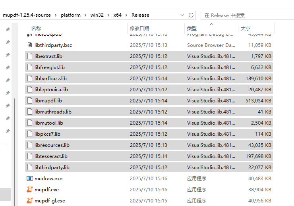Click the mupdf.exe application icon
294x206 pixels.
pyautogui.click(x=30, y=189)
